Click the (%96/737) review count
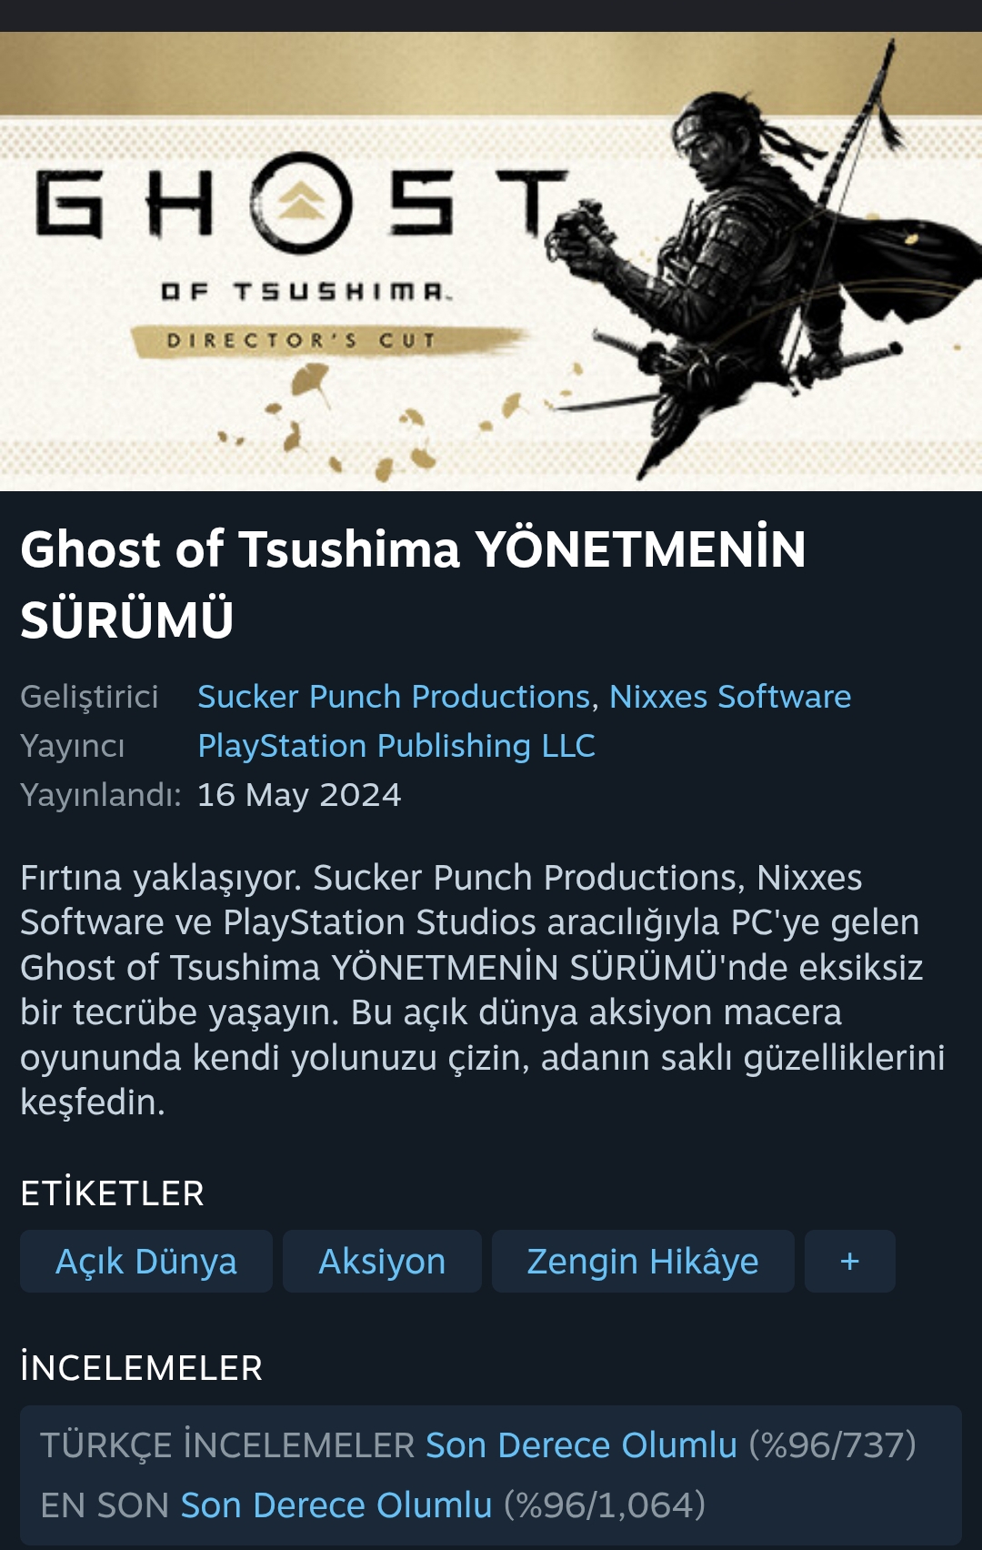 pos(832,1445)
